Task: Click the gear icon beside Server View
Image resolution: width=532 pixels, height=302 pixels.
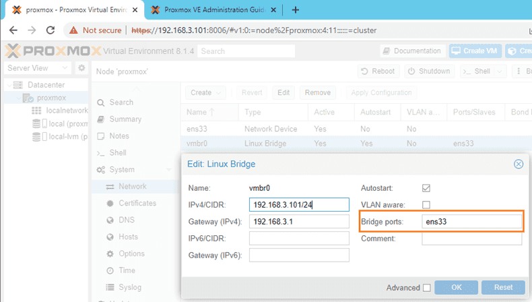Action: pos(81,68)
